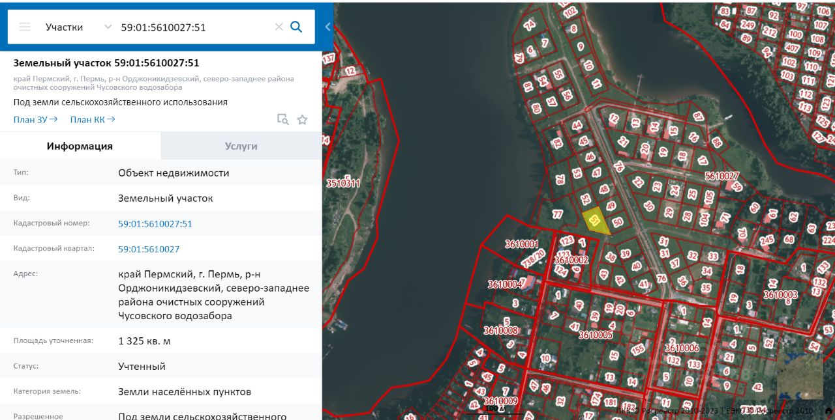
Task: Add parcel to favorites with star
Action: [302, 119]
